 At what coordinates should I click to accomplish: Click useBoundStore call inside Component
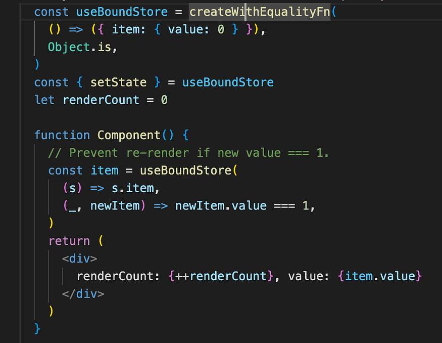pos(185,170)
